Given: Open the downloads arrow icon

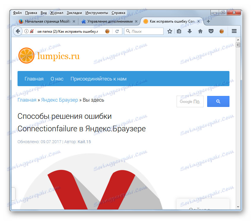Looking at the screenshot, I should click(x=190, y=31).
